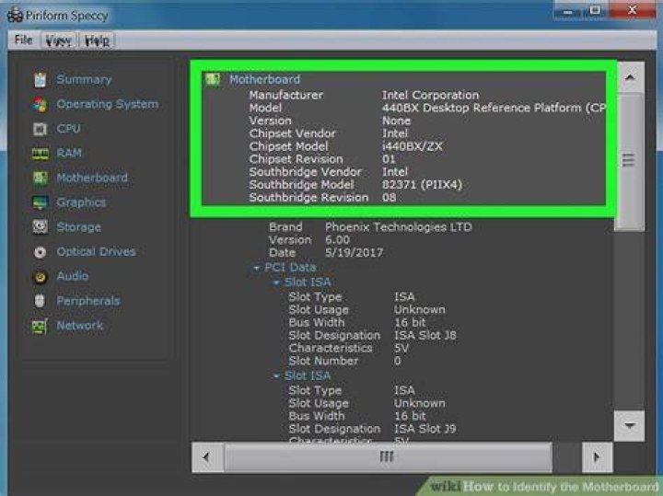Click the Storage hard drive icon
663x496 pixels.
coord(41,227)
